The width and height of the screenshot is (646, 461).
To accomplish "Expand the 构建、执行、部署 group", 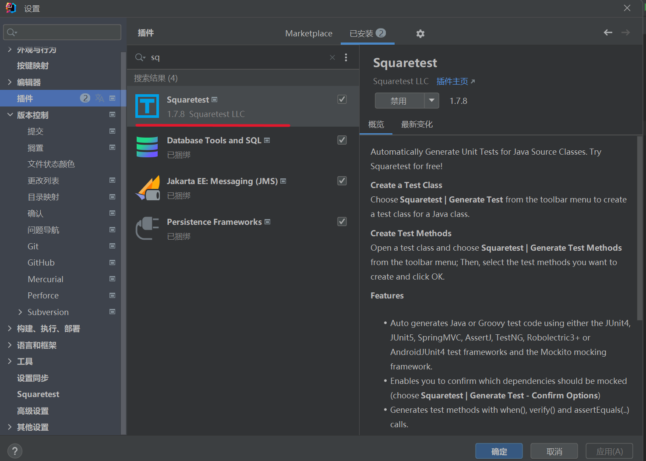I will tap(10, 328).
